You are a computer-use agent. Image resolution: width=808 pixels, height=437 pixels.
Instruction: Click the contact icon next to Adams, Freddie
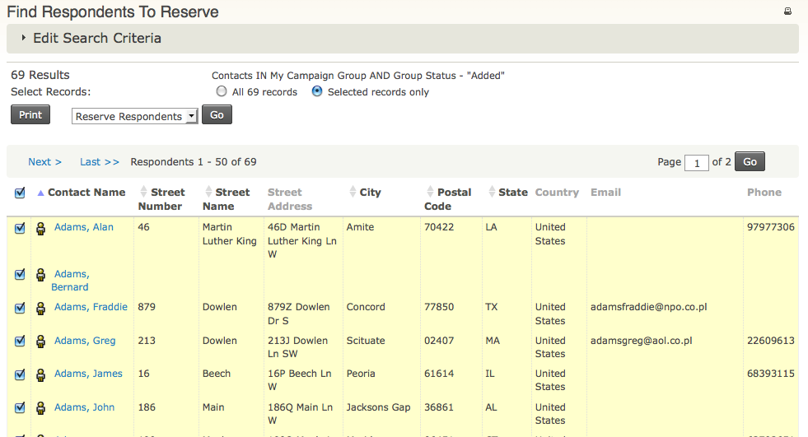point(40,308)
